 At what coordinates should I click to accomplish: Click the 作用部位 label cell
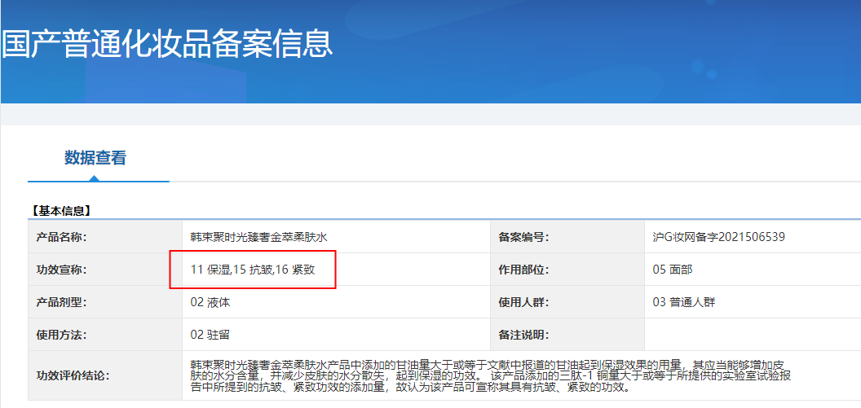click(523, 270)
